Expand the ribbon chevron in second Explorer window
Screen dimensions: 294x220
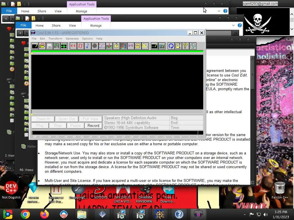click(233, 25)
